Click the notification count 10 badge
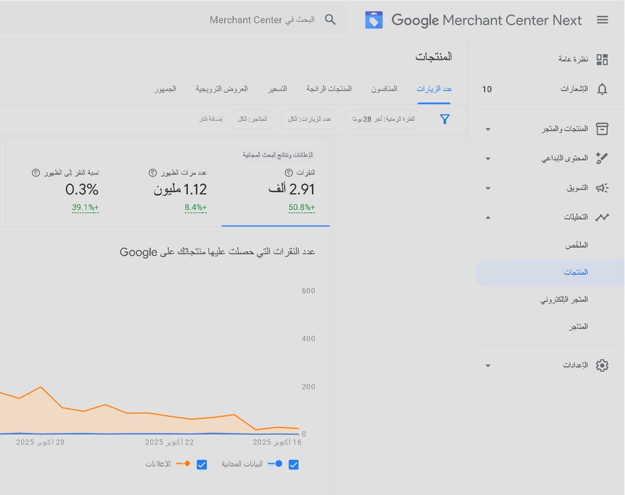 pyautogui.click(x=486, y=89)
